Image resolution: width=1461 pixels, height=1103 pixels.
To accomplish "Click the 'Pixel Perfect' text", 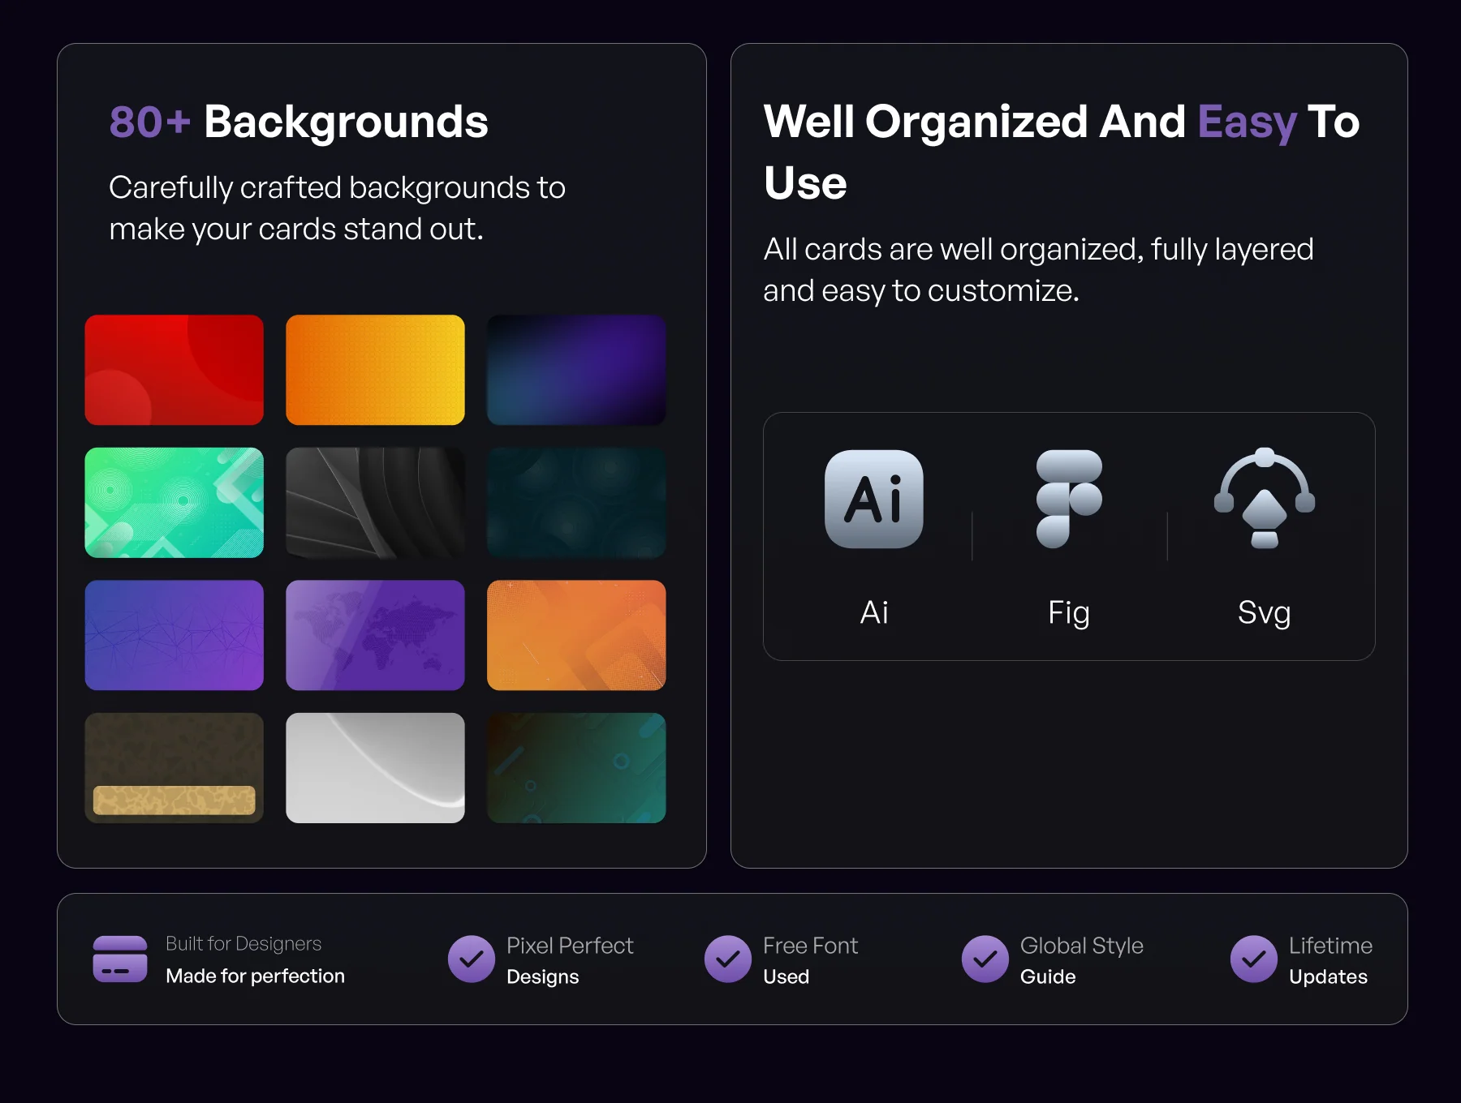I will point(570,946).
